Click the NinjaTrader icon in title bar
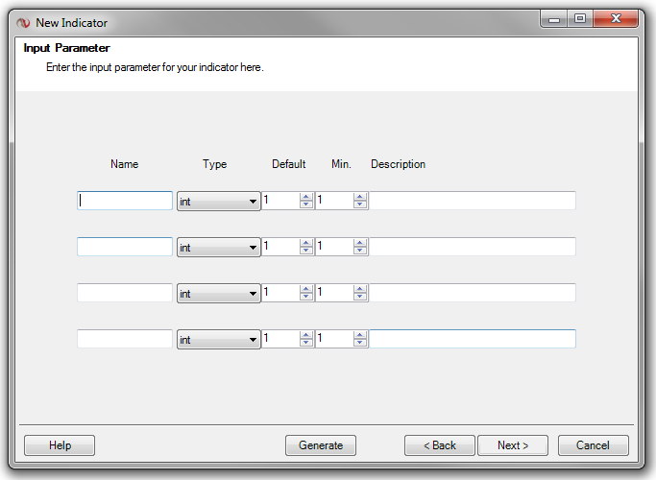 [23, 23]
